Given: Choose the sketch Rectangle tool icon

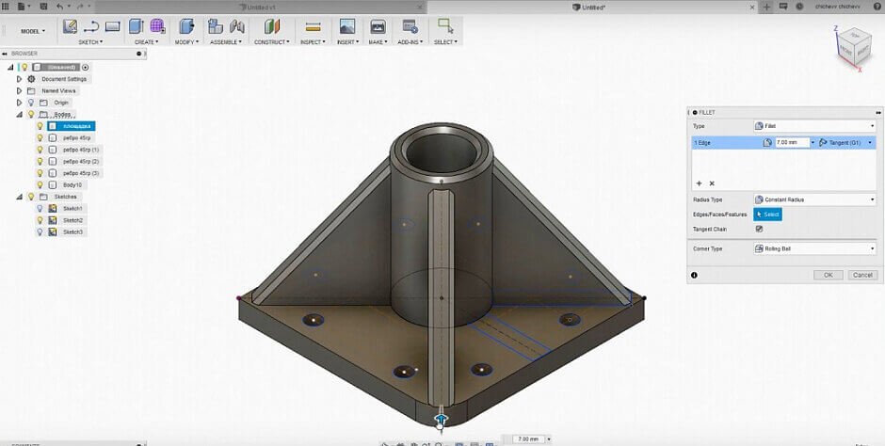Looking at the screenshot, I should [x=112, y=26].
